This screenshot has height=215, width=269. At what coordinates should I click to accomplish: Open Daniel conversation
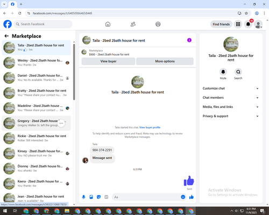tap(36, 78)
